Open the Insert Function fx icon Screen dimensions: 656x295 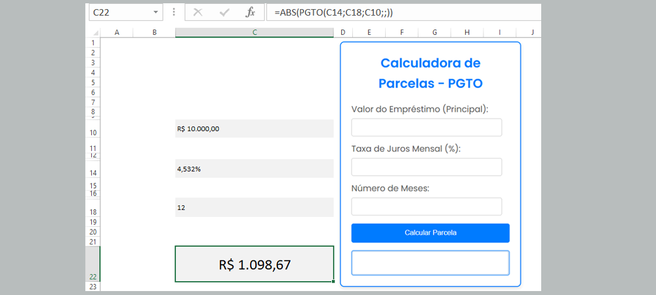coord(250,12)
